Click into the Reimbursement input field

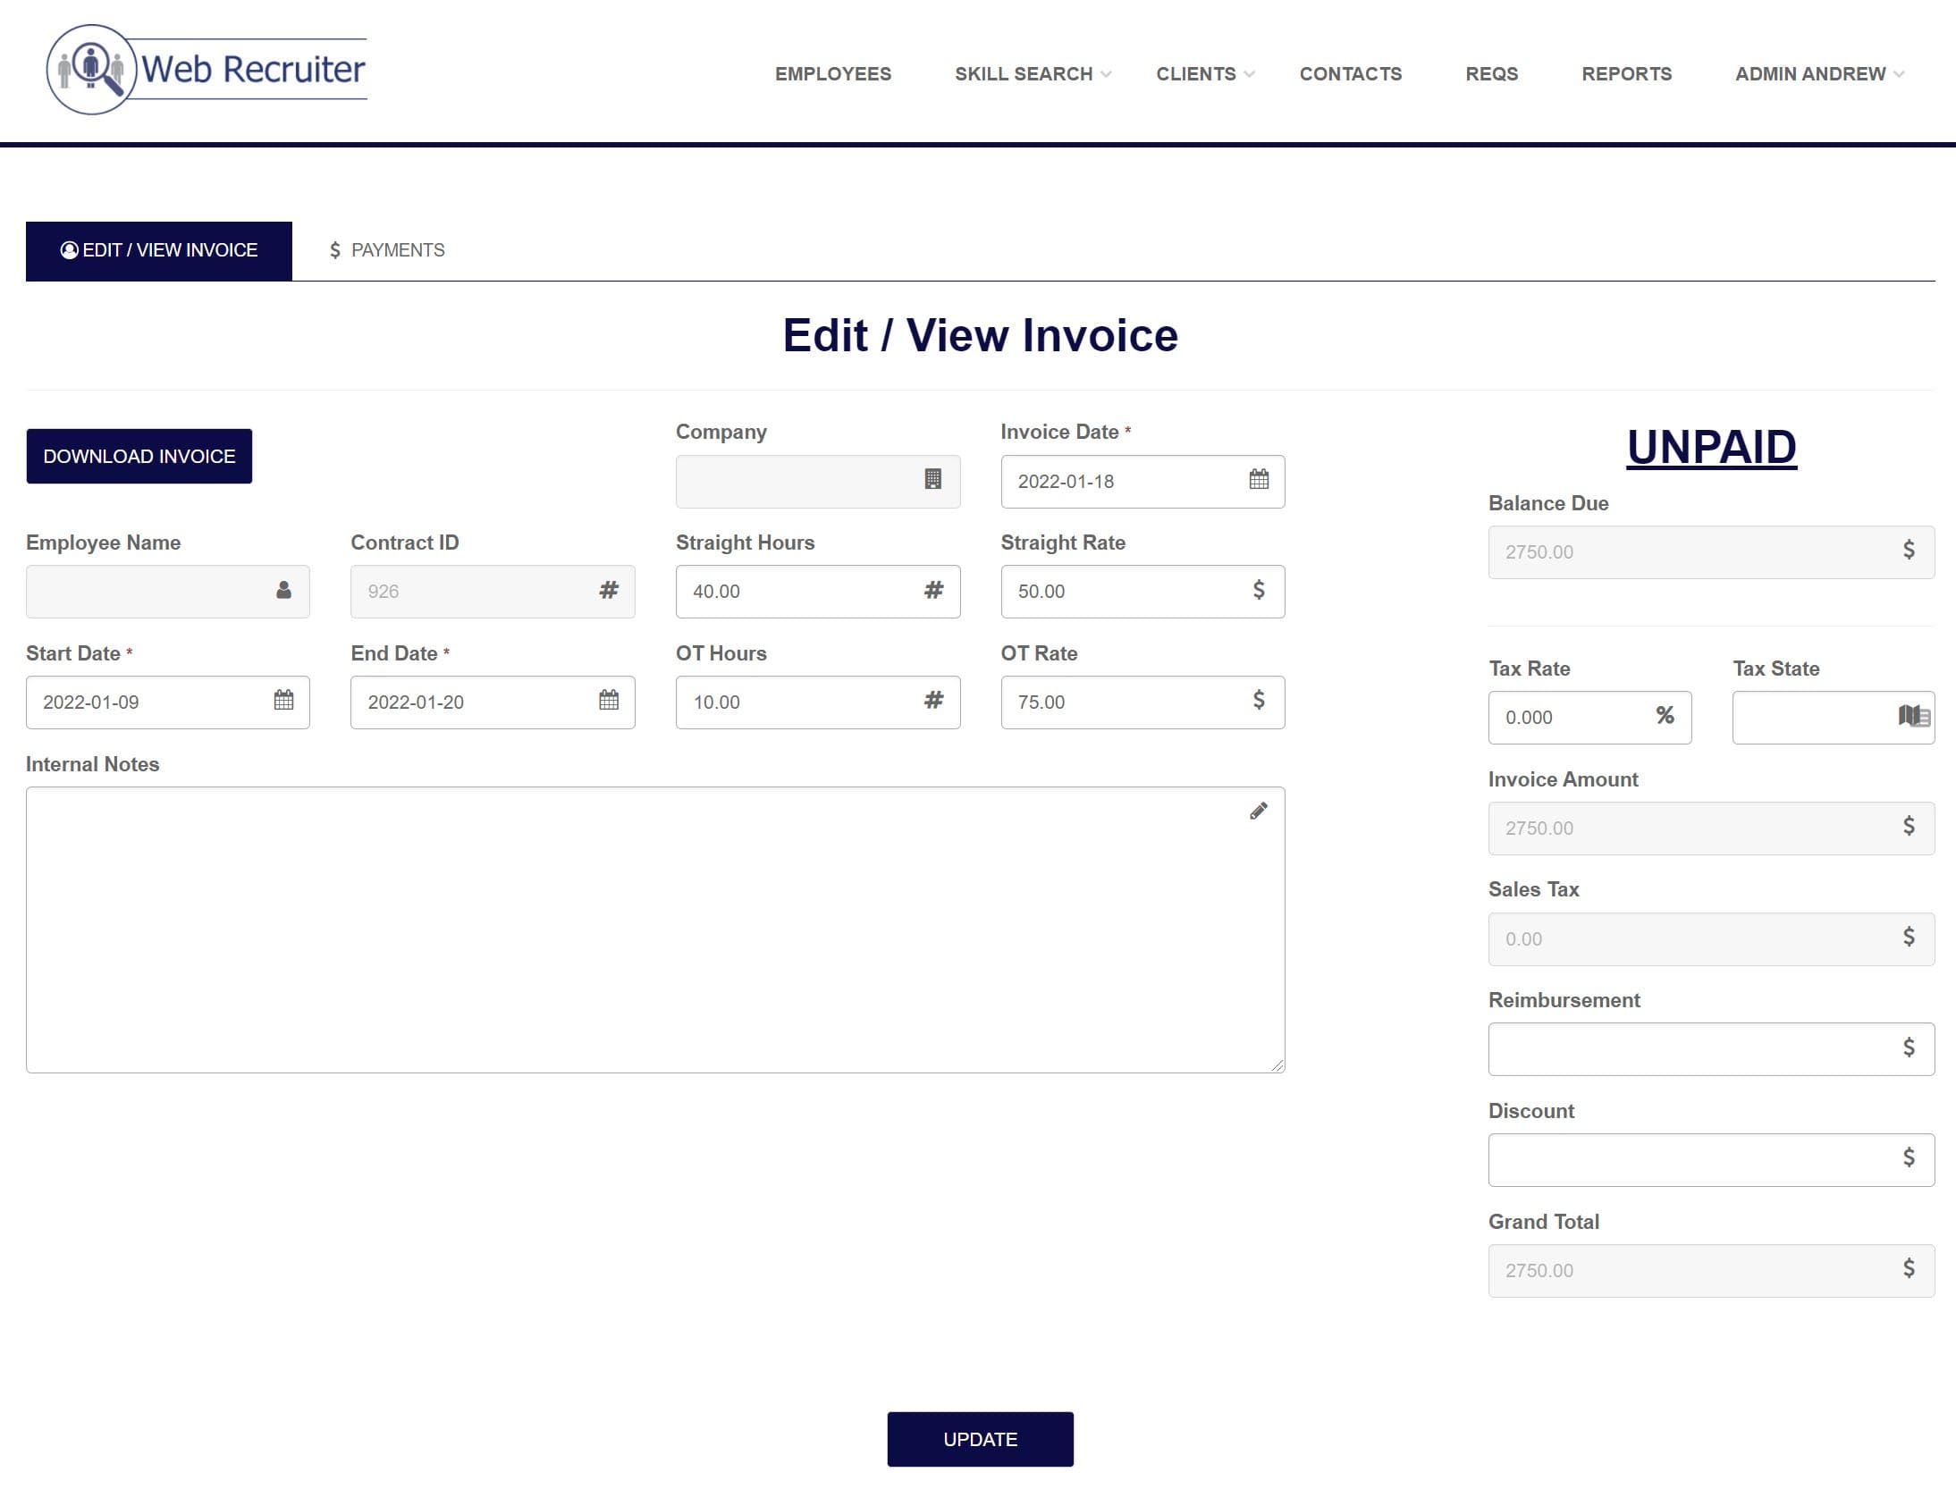pyautogui.click(x=1690, y=1049)
